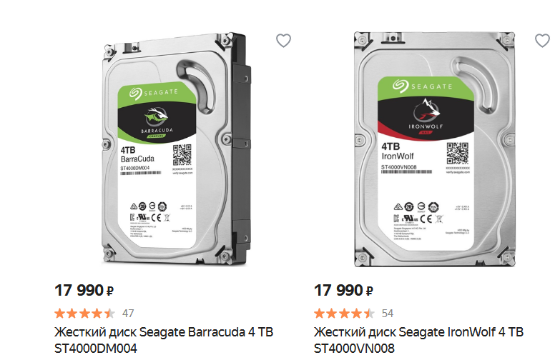The height and width of the screenshot is (355, 560).
Task: Click the IronWolf star rating
Action: [x=344, y=314]
